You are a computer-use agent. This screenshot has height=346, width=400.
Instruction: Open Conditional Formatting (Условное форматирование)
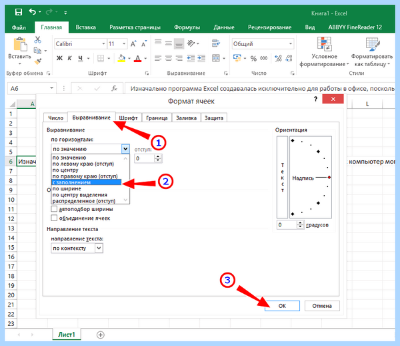pos(324,52)
